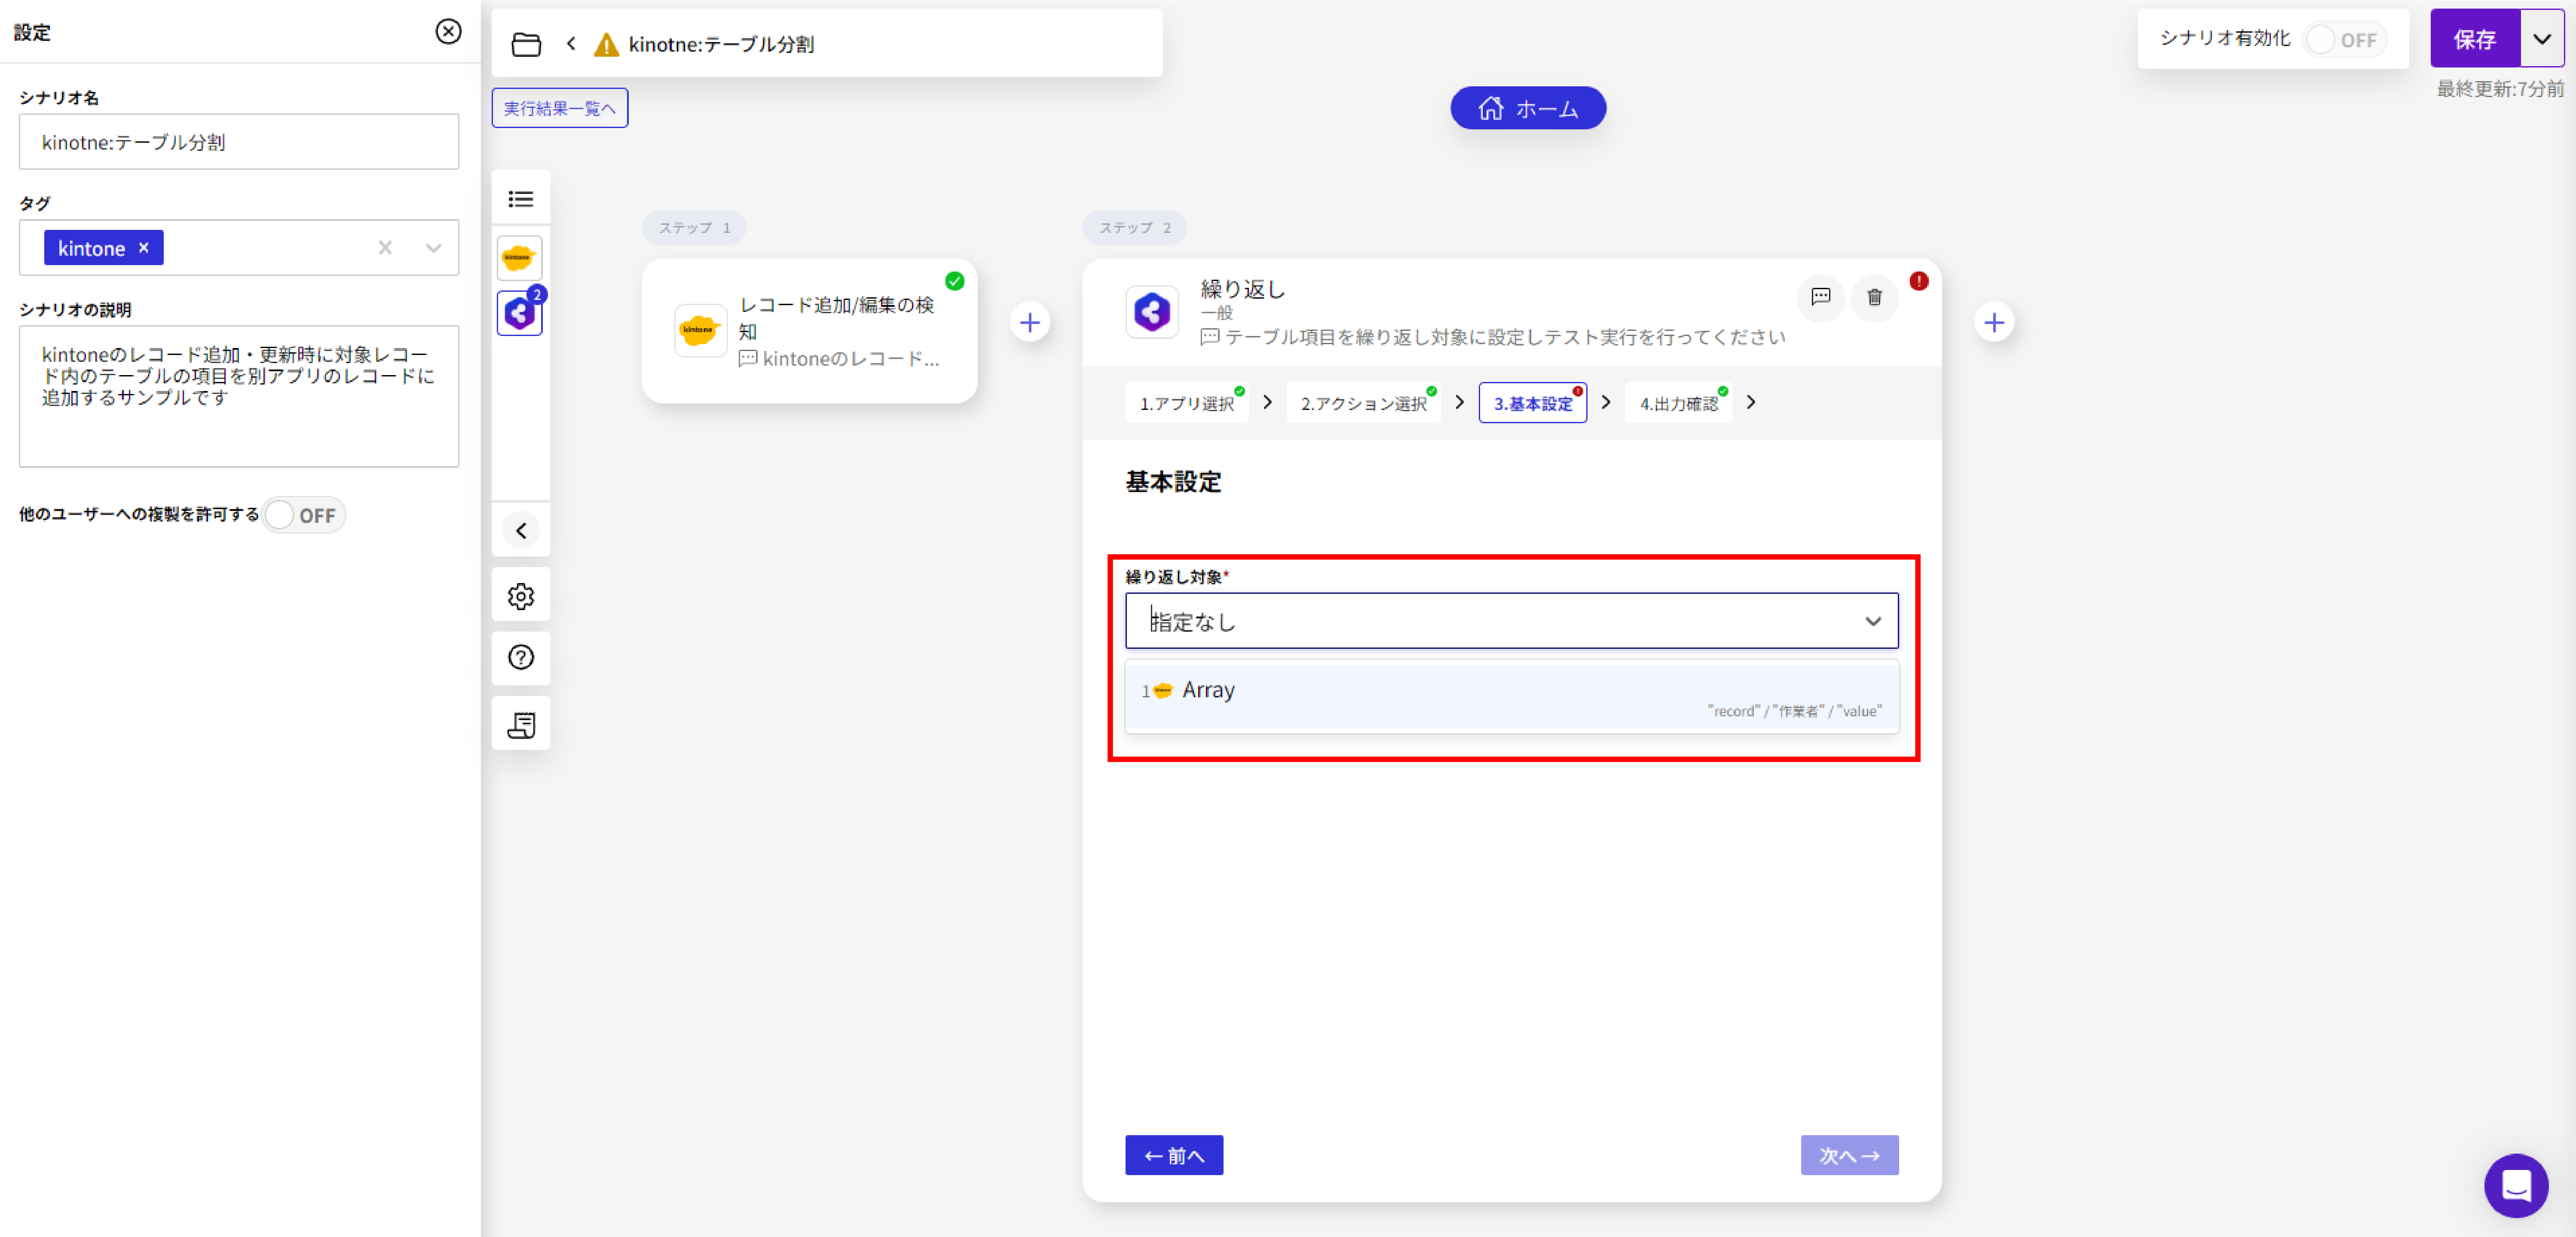Click the 実行結果一覧へ button
The width and height of the screenshot is (2576, 1237).
pyautogui.click(x=559, y=108)
